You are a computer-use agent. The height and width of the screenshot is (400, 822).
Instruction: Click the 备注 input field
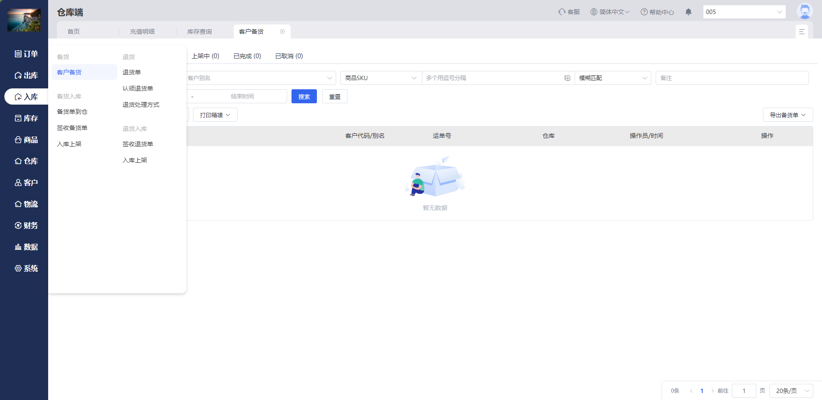click(x=731, y=78)
